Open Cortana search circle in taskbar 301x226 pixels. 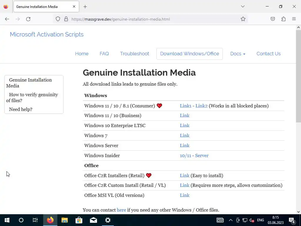(21, 220)
